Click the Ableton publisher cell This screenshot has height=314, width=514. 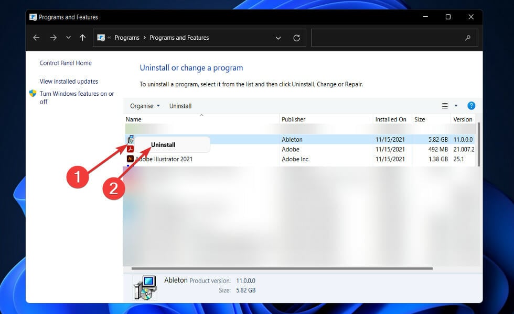[292, 140]
